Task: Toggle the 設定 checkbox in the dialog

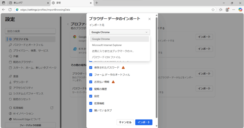Action: tap(91, 96)
